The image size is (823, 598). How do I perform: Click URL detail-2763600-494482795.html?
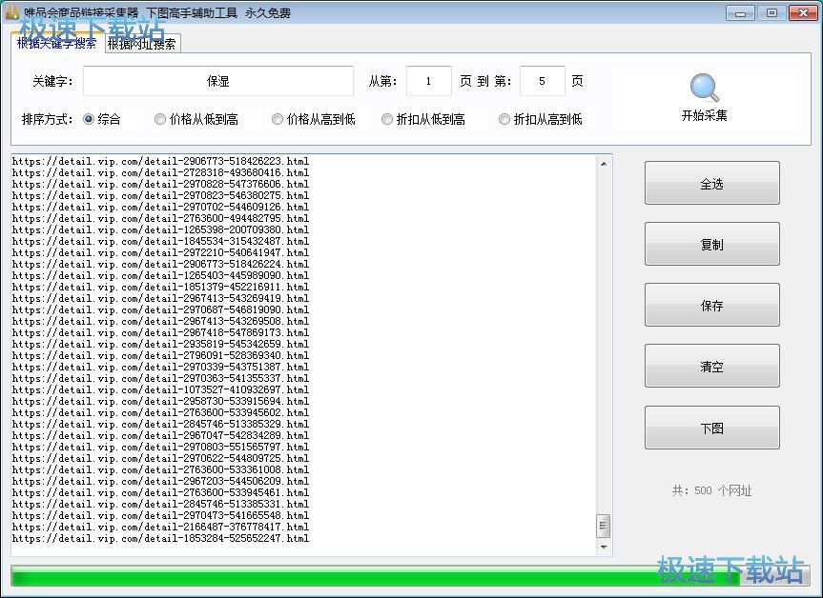click(x=160, y=218)
